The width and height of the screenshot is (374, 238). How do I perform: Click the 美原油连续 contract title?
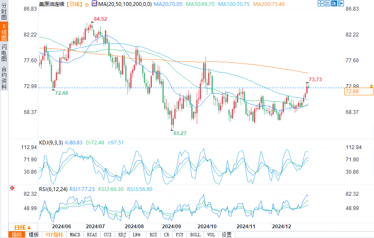click(52, 4)
